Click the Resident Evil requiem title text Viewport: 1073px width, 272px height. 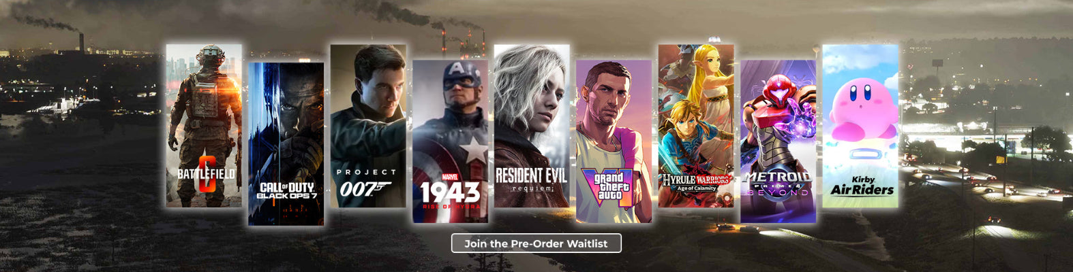pos(531,180)
